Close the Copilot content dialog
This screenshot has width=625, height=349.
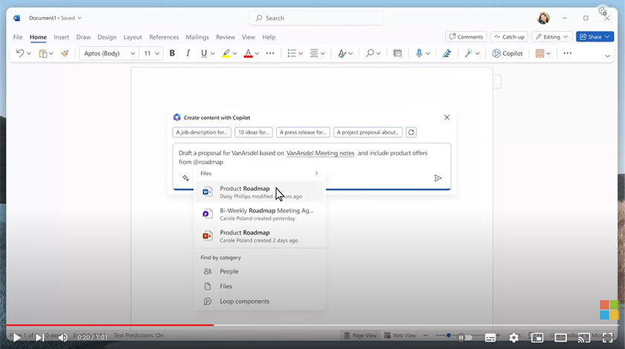[x=447, y=117]
